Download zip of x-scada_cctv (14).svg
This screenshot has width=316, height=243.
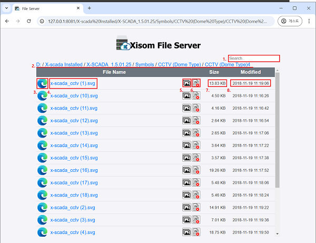click(196, 145)
